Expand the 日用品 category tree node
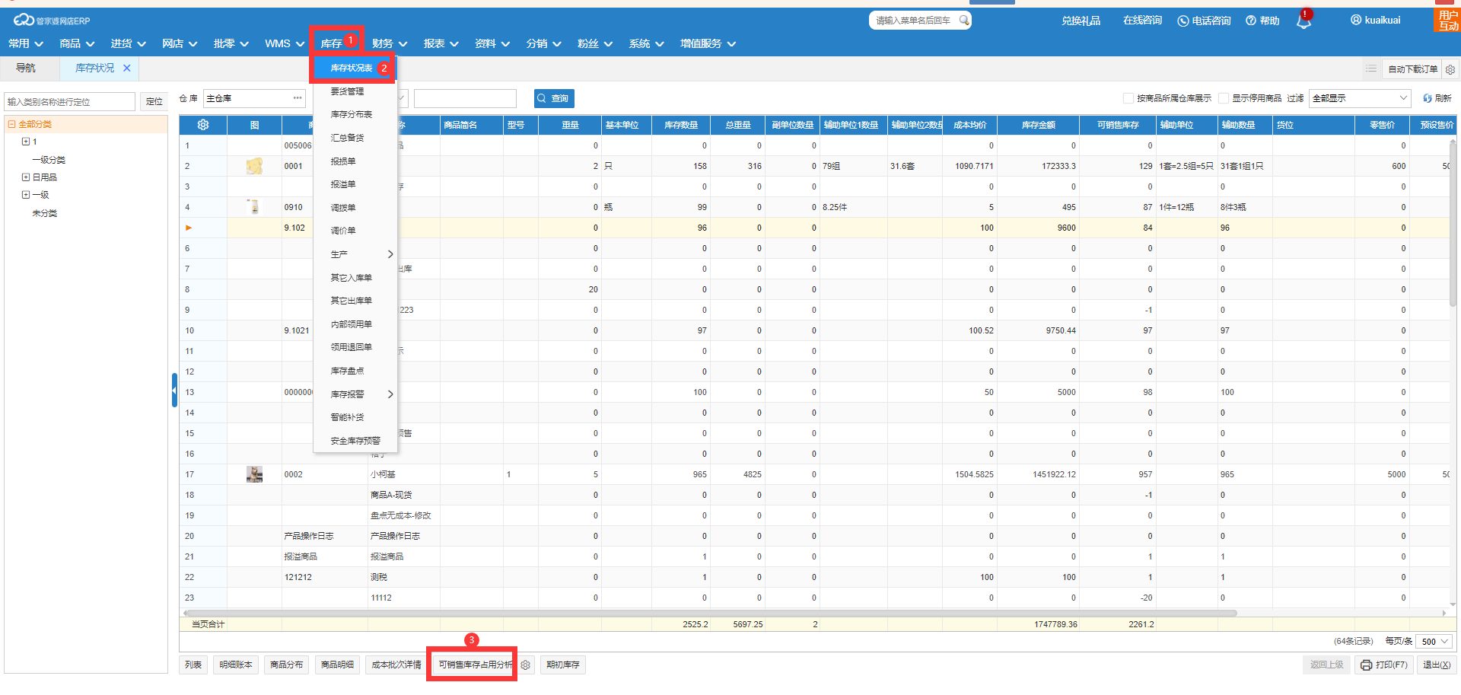The width and height of the screenshot is (1461, 695). 26,177
